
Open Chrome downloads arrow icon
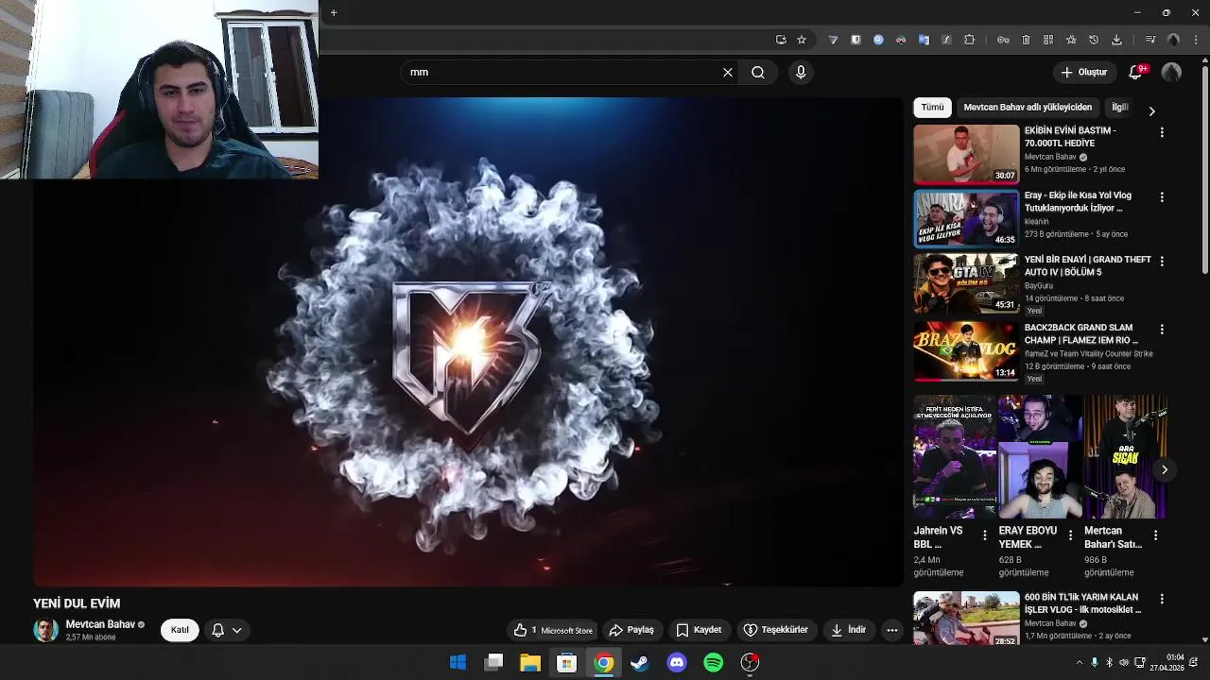tap(1116, 40)
